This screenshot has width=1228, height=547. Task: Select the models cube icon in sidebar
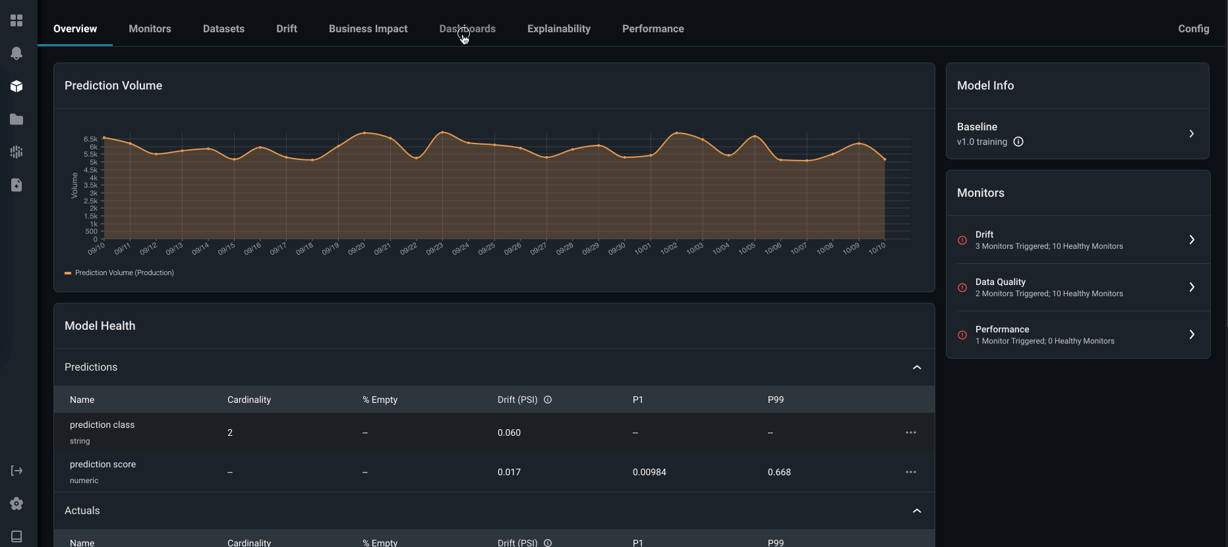point(16,86)
